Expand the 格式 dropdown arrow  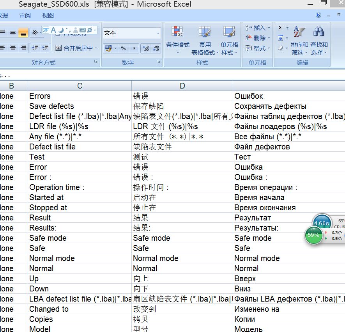click(269, 48)
